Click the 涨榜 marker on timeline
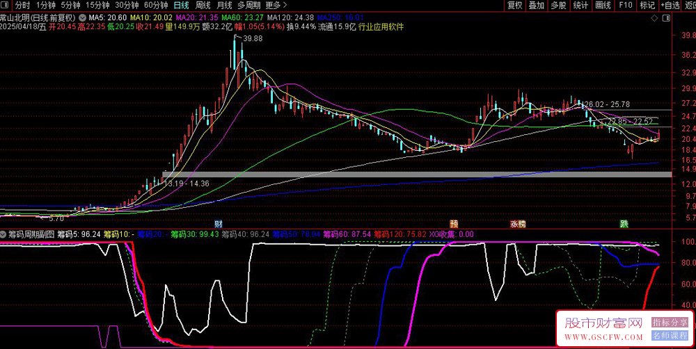Viewport: 696px width, 349px height. coord(518,223)
